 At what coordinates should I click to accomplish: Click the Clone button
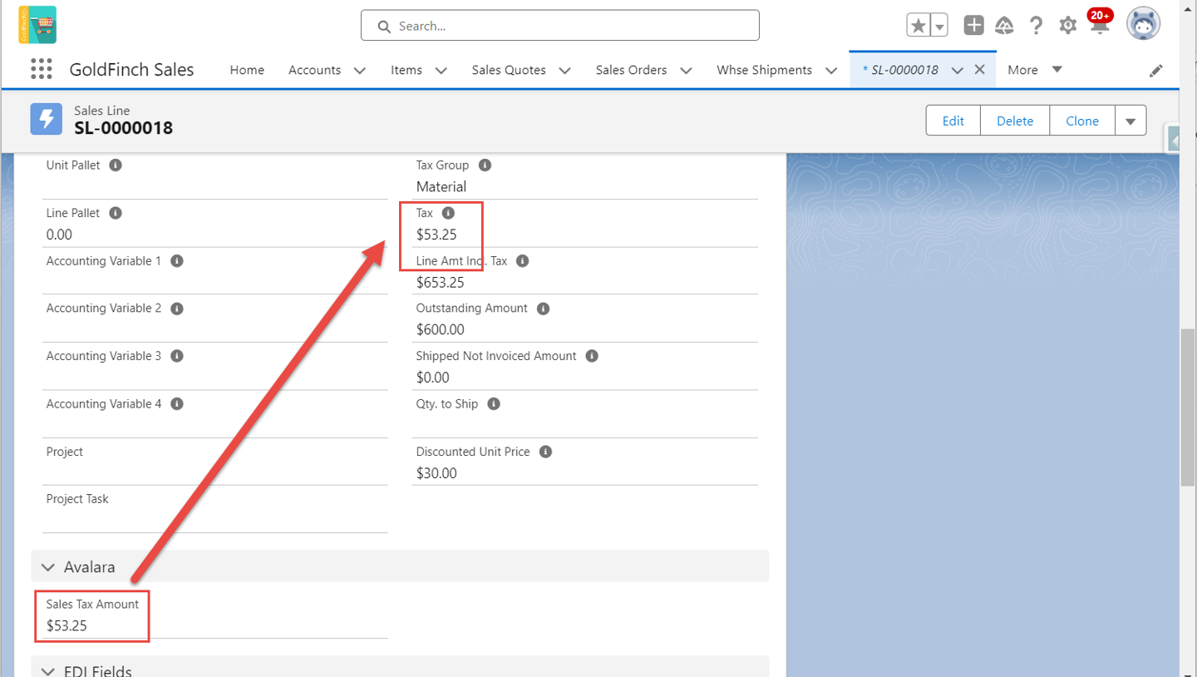click(x=1082, y=121)
